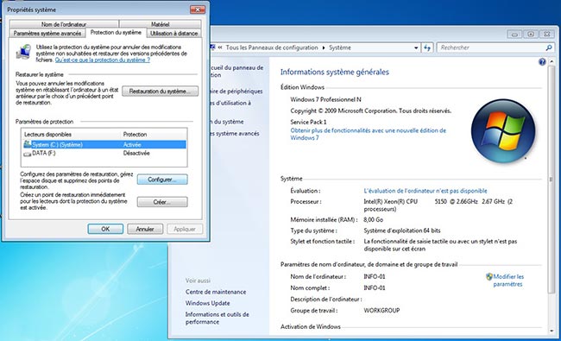This screenshot has height=341, width=561.
Task: Open Obtenir plus de fonctionnalités link
Action: pos(369,134)
